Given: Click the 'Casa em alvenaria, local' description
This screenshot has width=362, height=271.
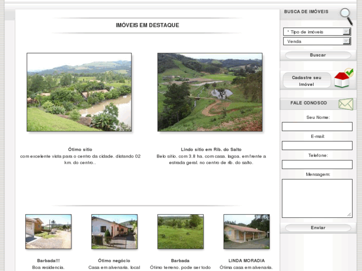Looking at the screenshot, I should 115,268.
